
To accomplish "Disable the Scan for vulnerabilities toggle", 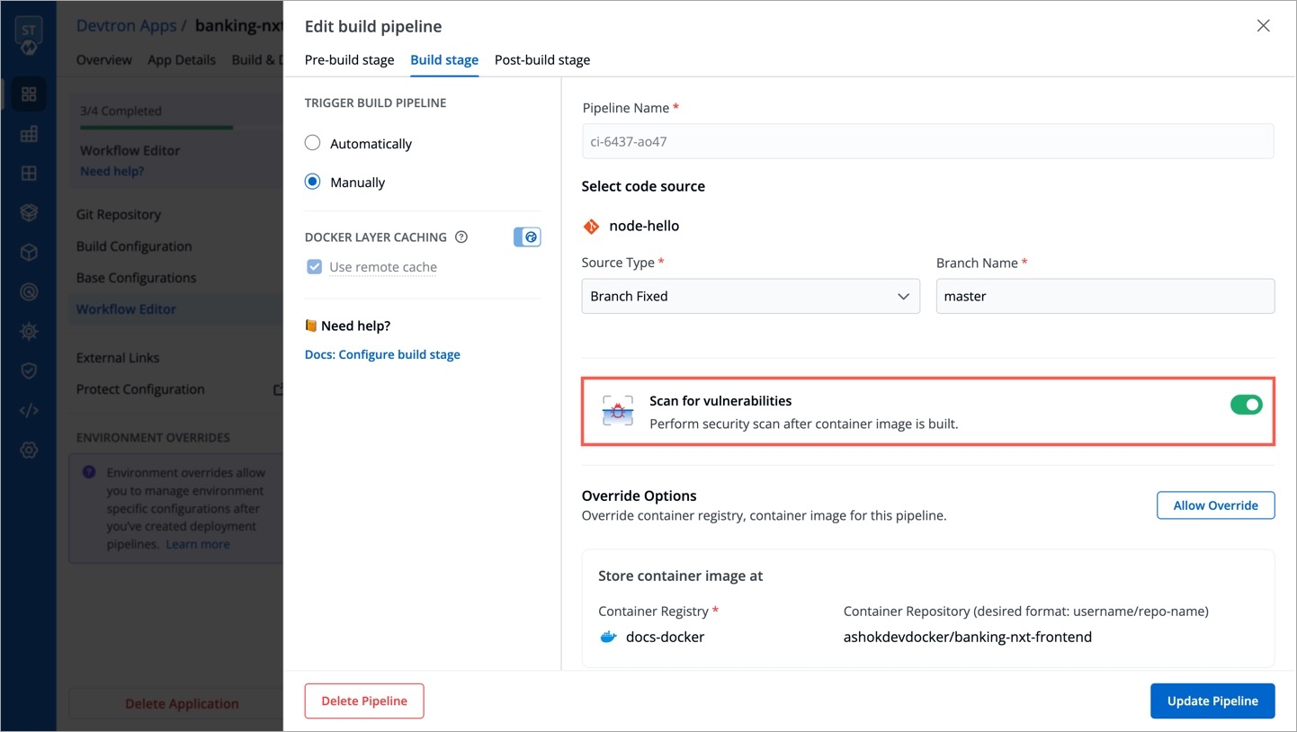I will (x=1246, y=406).
